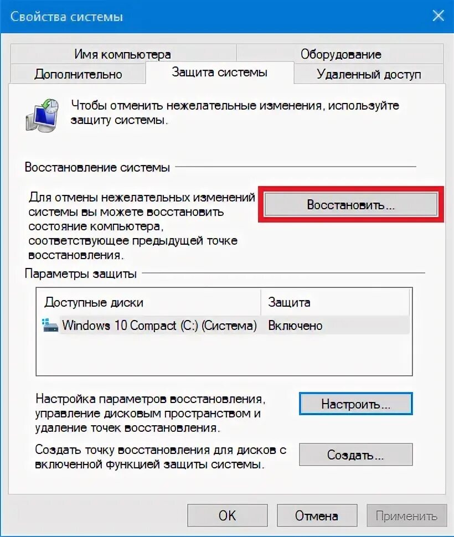This screenshot has width=454, height=537.
Task: Click the Восстановить... button
Action: coord(351,204)
